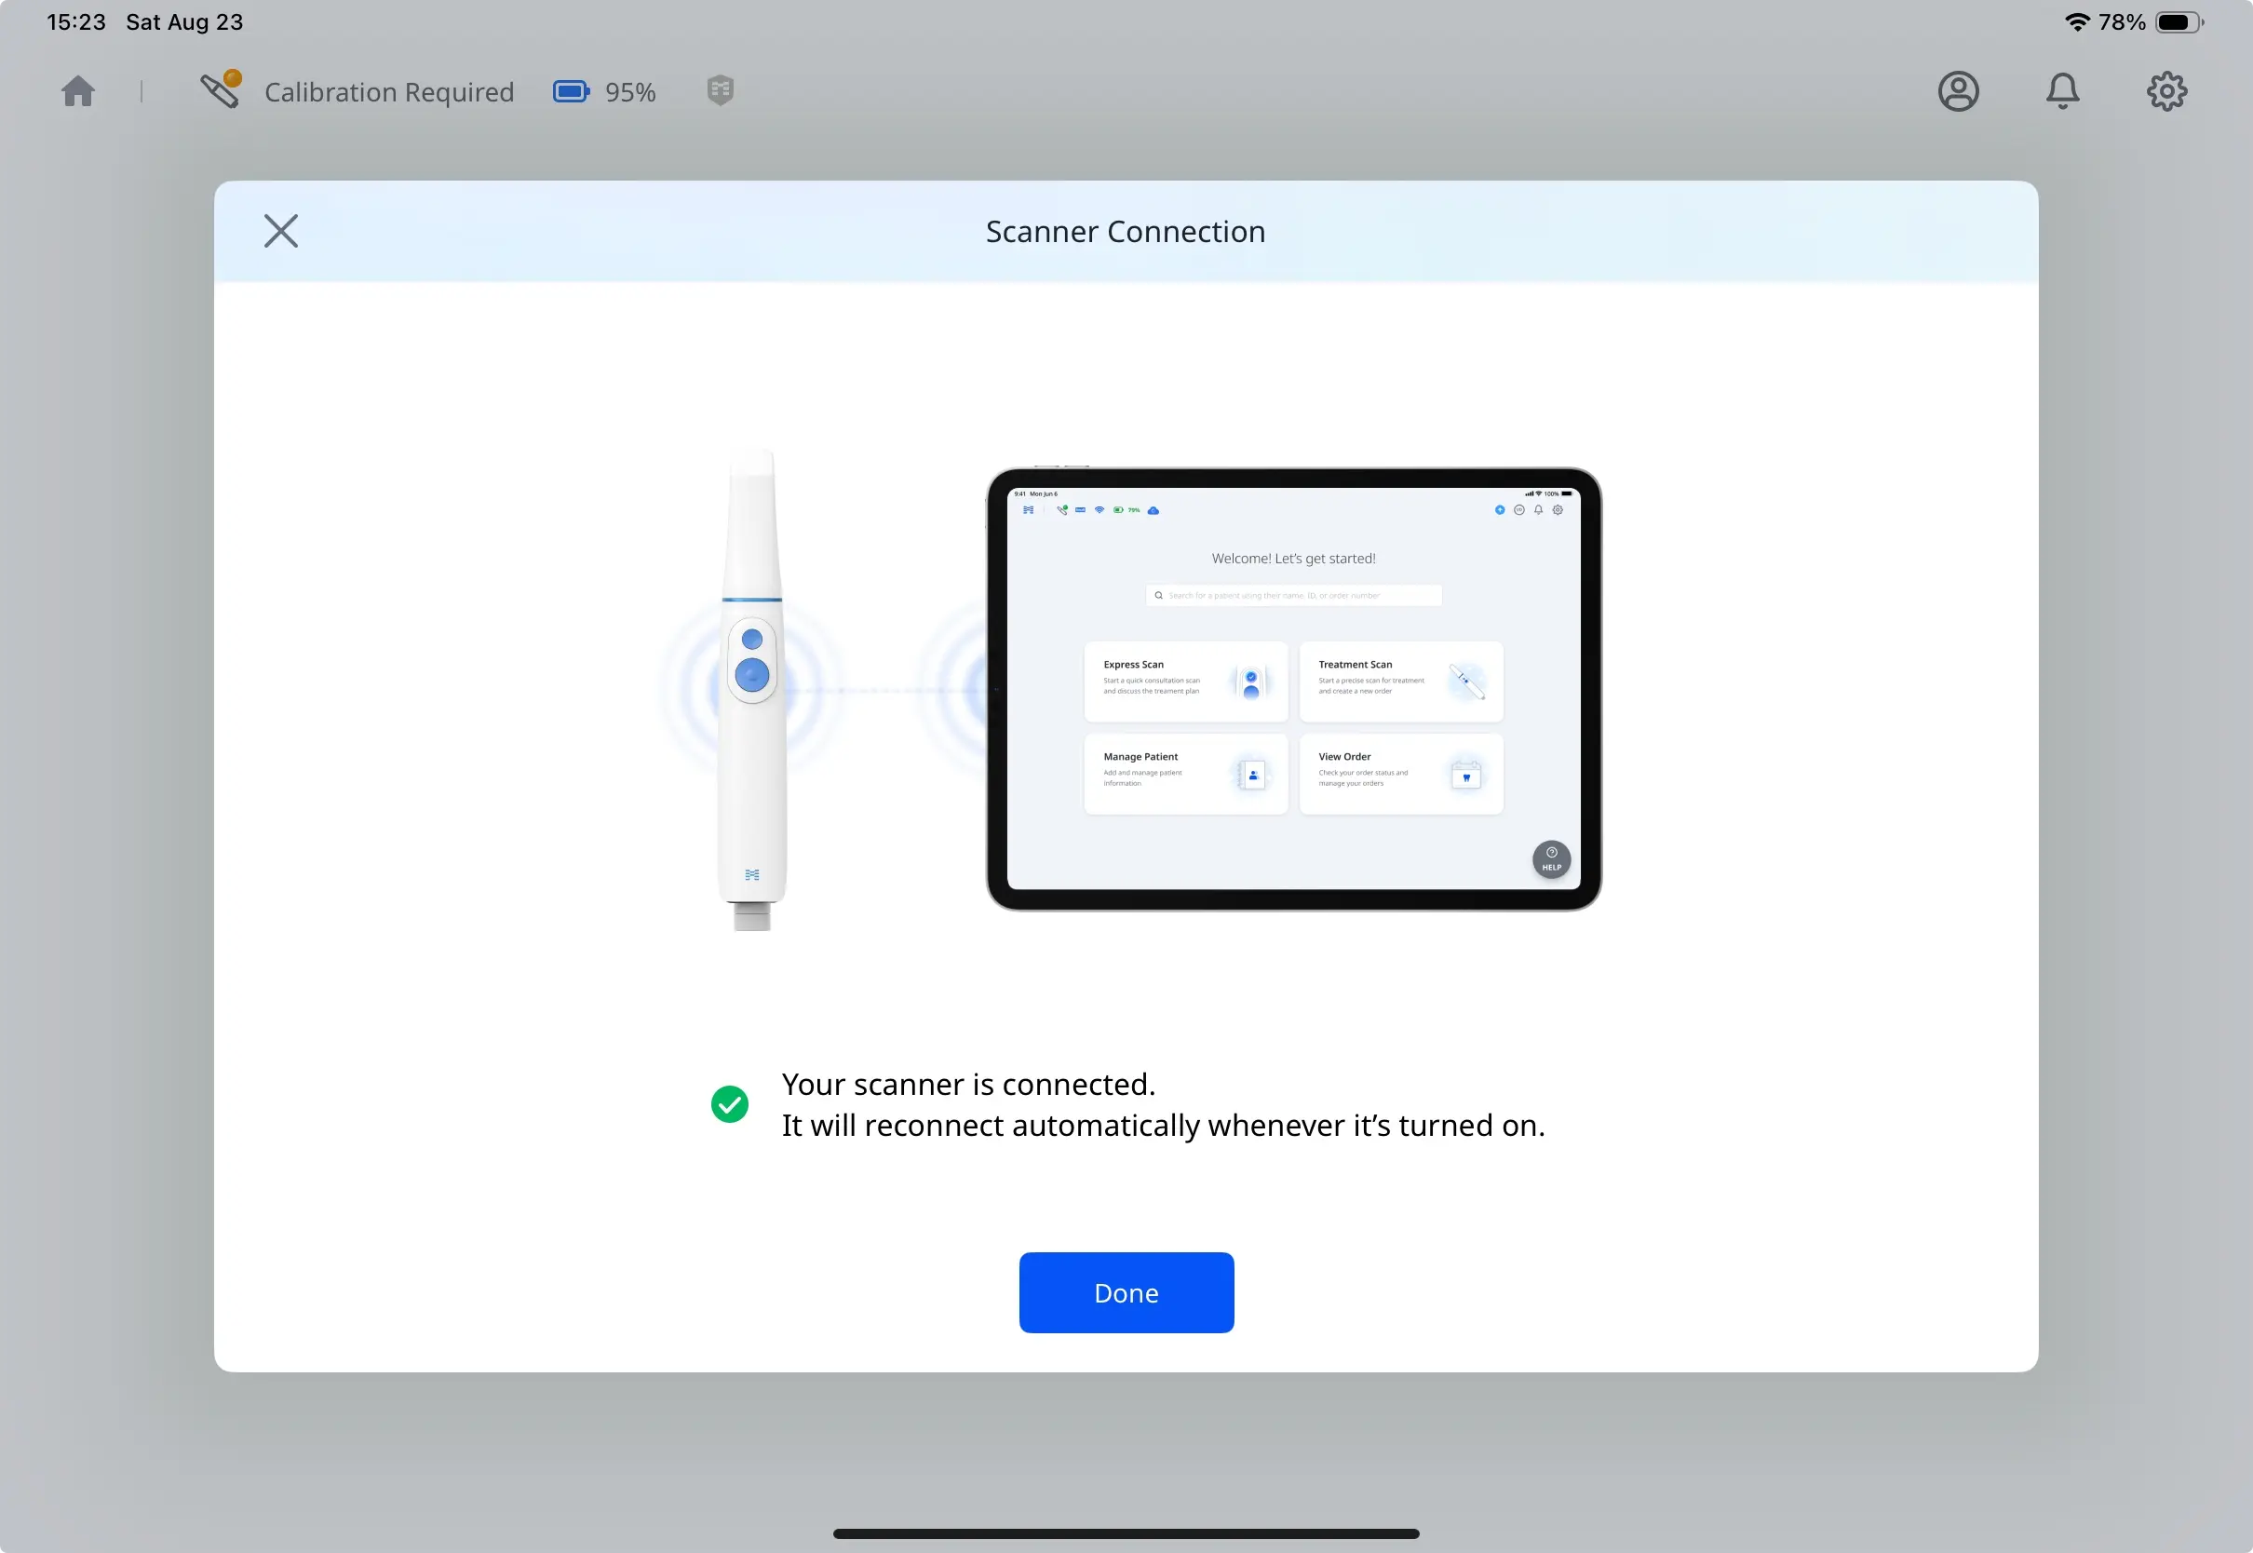The width and height of the screenshot is (2253, 1553).
Task: Tap the Calibration Required label
Action: pos(389,91)
